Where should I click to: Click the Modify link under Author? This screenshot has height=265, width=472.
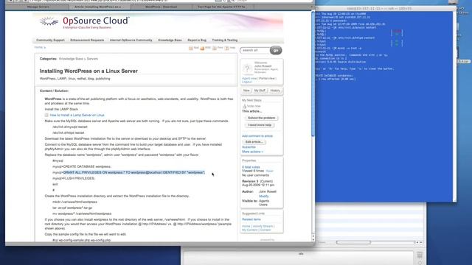click(264, 197)
